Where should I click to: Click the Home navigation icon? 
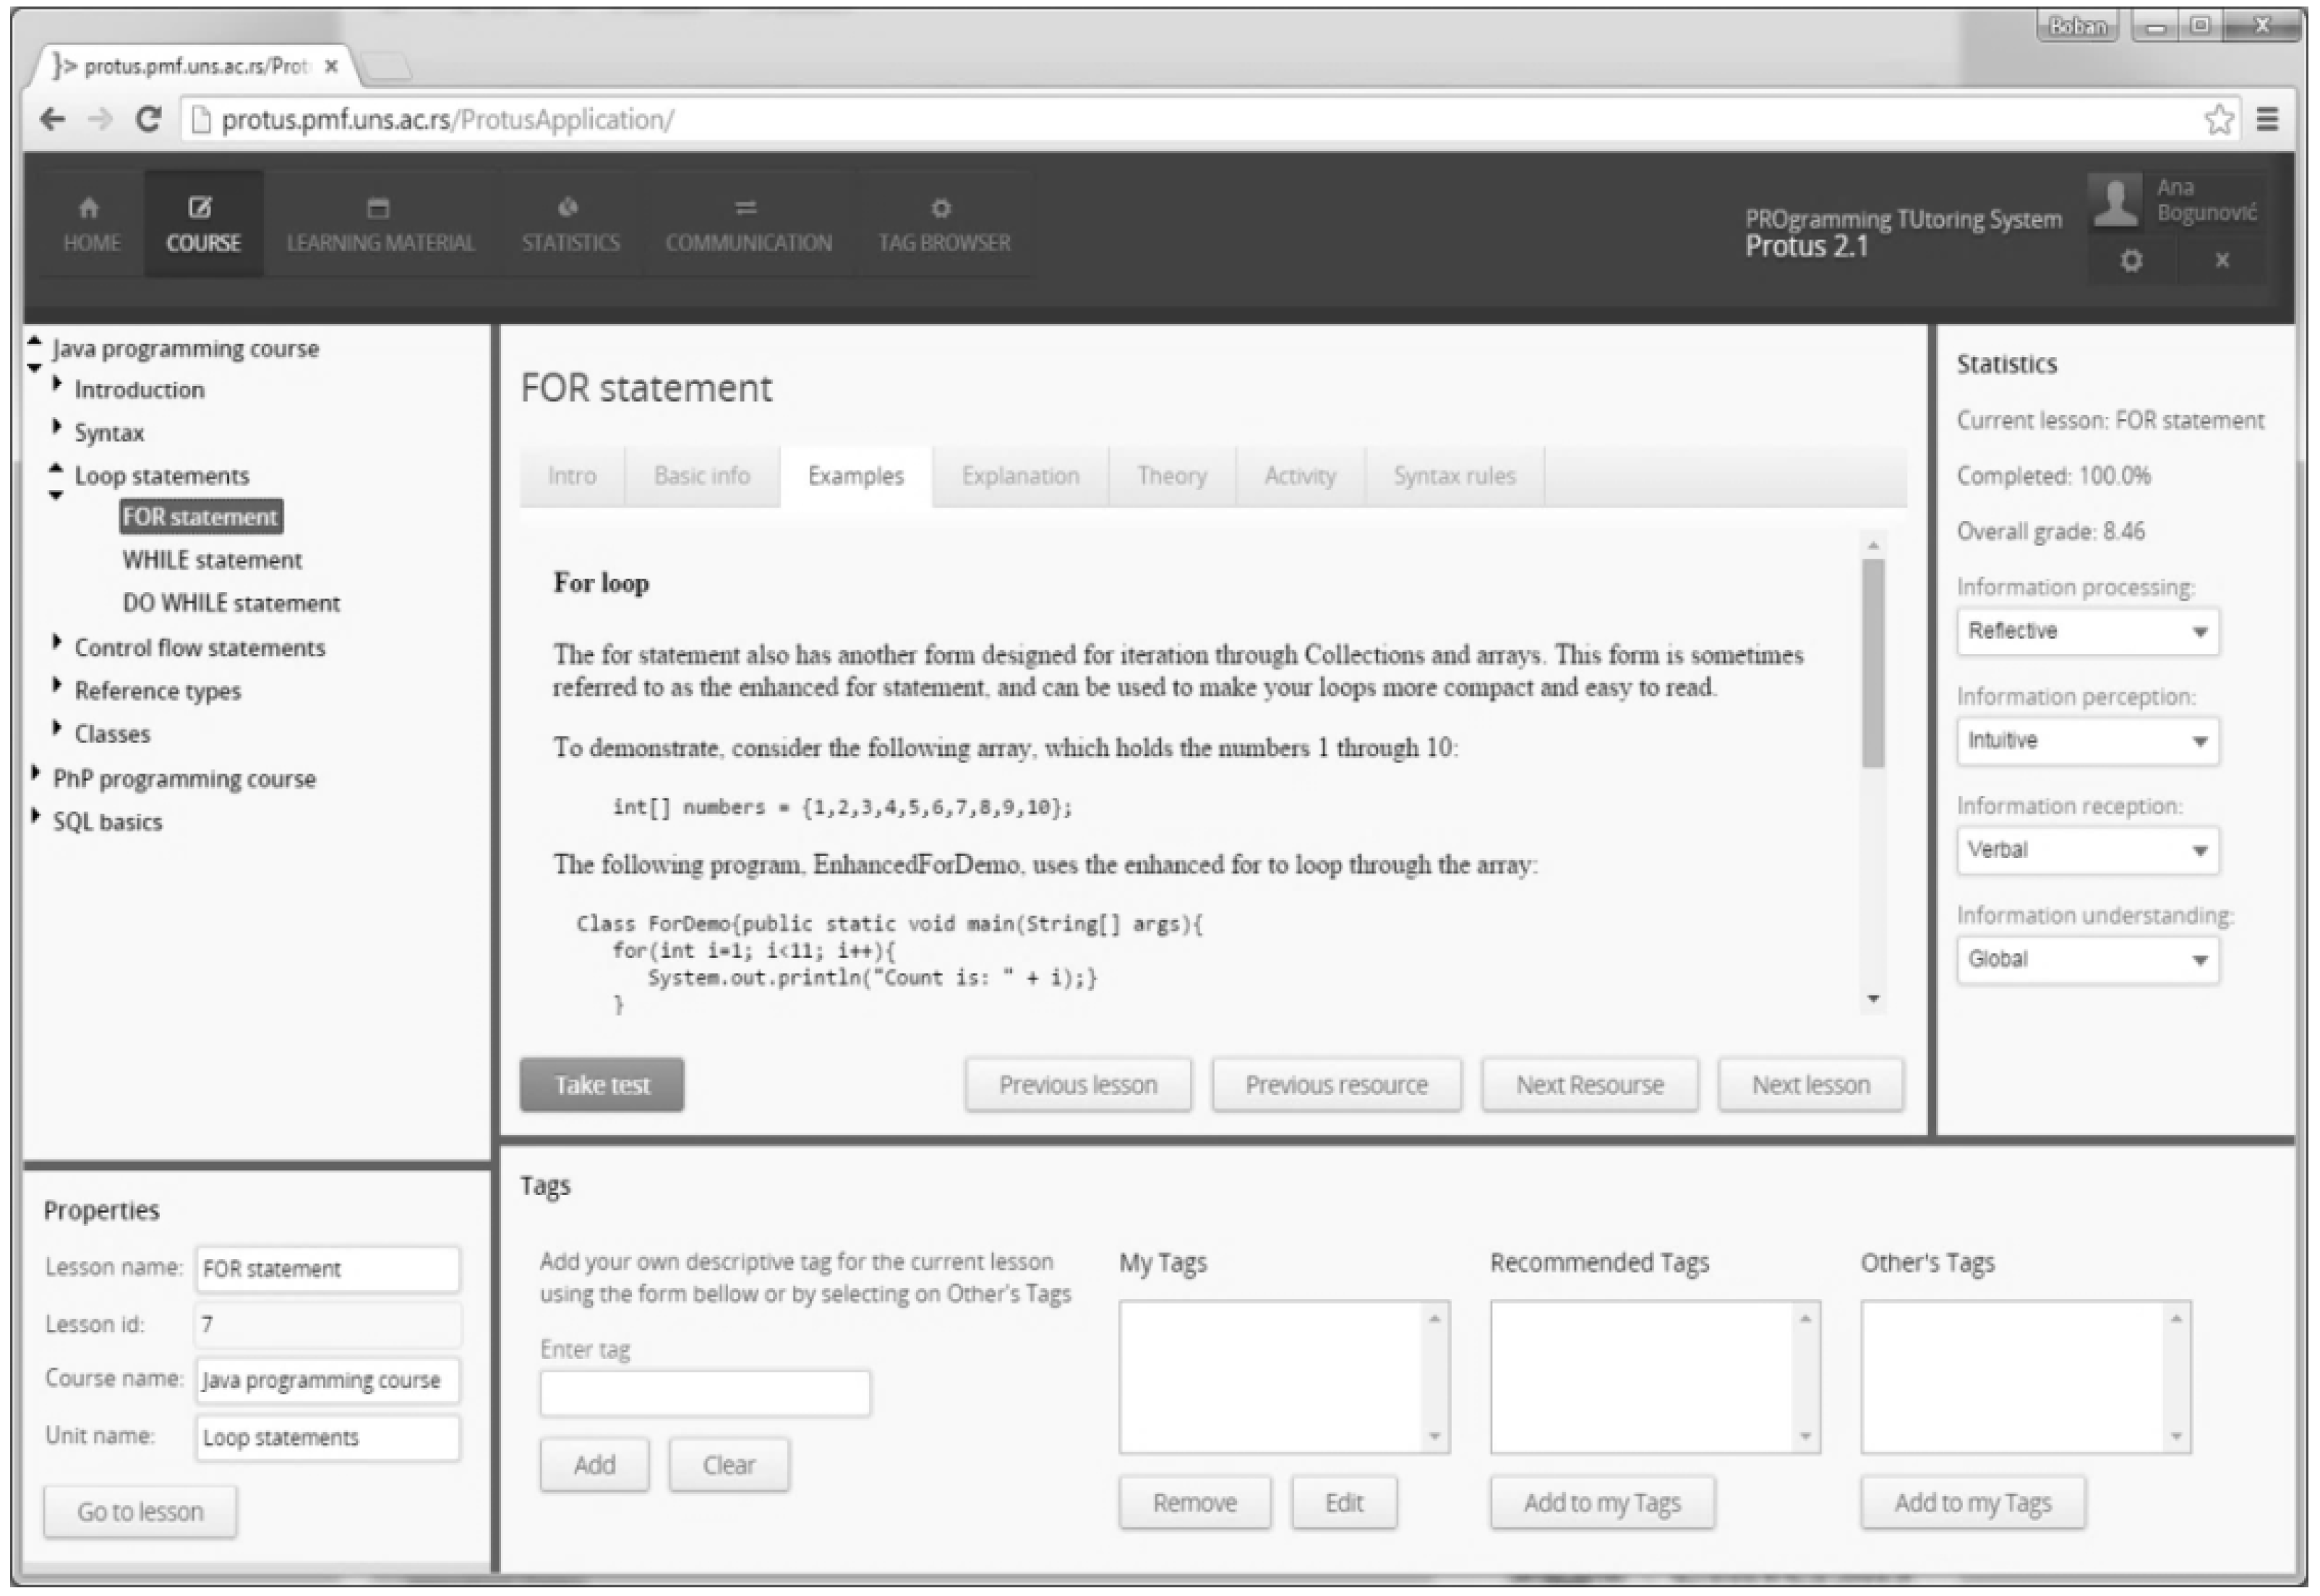click(x=90, y=208)
